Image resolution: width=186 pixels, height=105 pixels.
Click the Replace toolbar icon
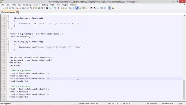[50, 8]
